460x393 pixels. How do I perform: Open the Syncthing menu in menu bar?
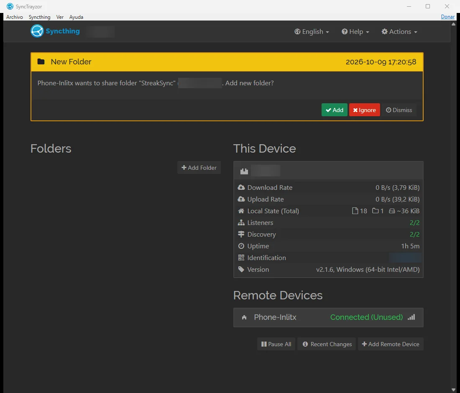(39, 17)
